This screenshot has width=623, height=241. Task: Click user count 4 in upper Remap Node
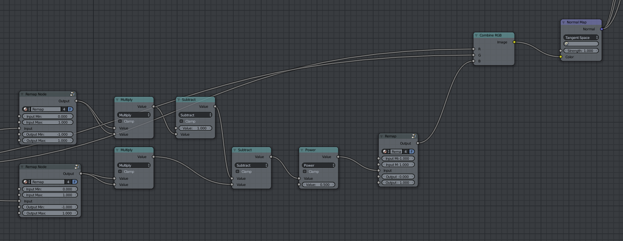pyautogui.click(x=64, y=109)
